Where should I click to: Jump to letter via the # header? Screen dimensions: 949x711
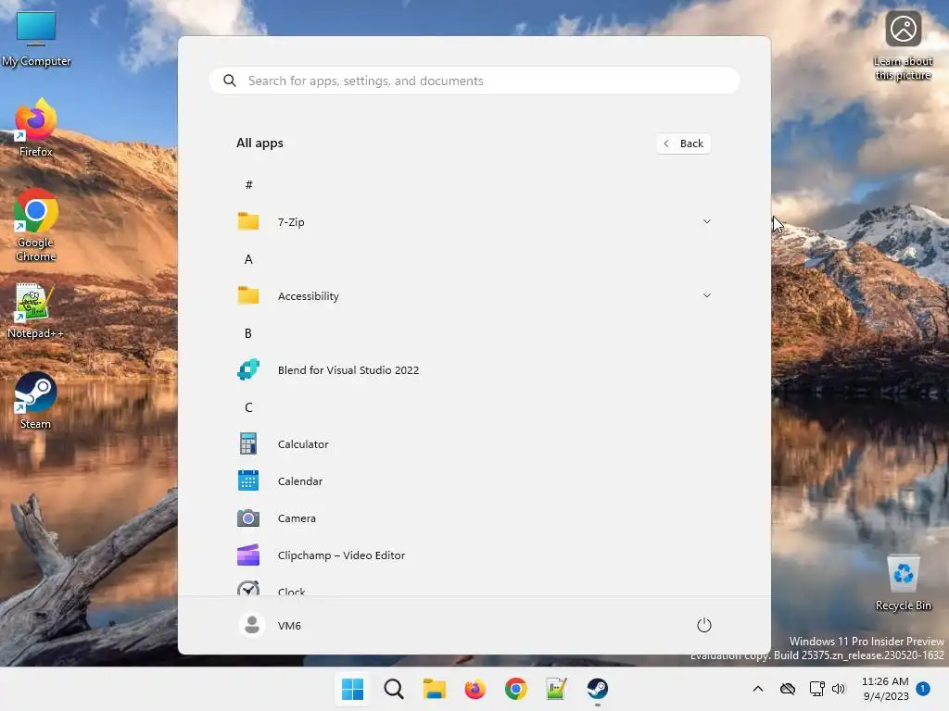point(248,184)
